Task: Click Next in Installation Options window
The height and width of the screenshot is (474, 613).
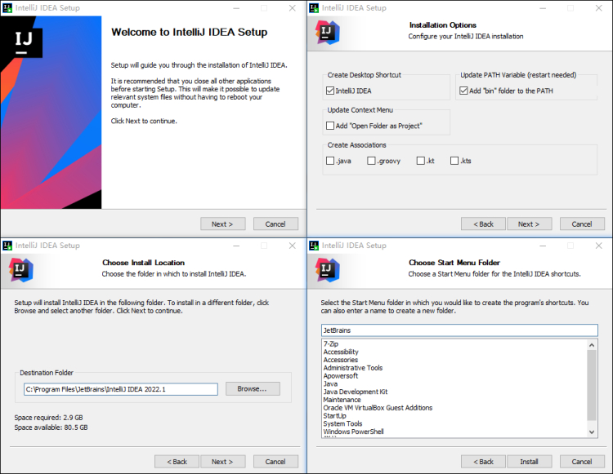Action: [530, 224]
